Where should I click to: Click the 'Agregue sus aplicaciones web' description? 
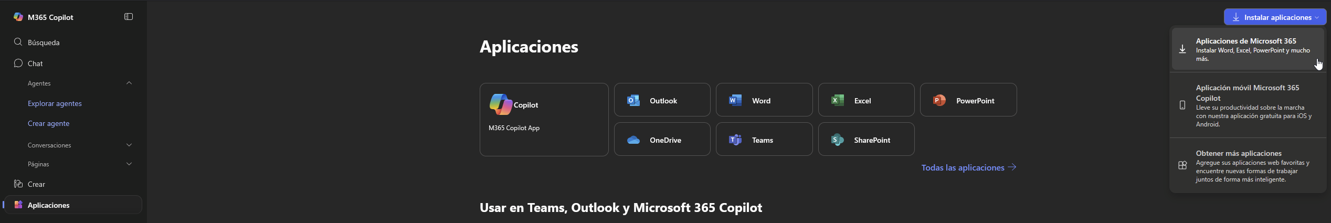click(x=1253, y=171)
